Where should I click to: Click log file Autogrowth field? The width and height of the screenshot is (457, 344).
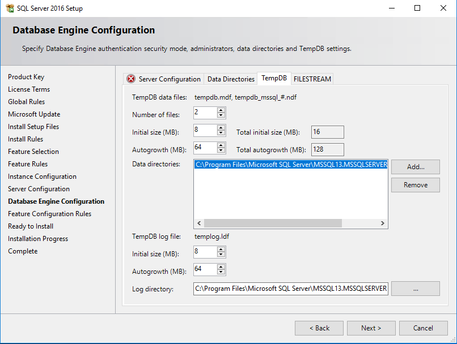click(x=205, y=269)
